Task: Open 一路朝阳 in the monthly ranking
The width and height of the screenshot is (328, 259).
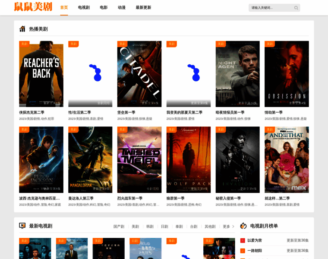Action: (255, 251)
